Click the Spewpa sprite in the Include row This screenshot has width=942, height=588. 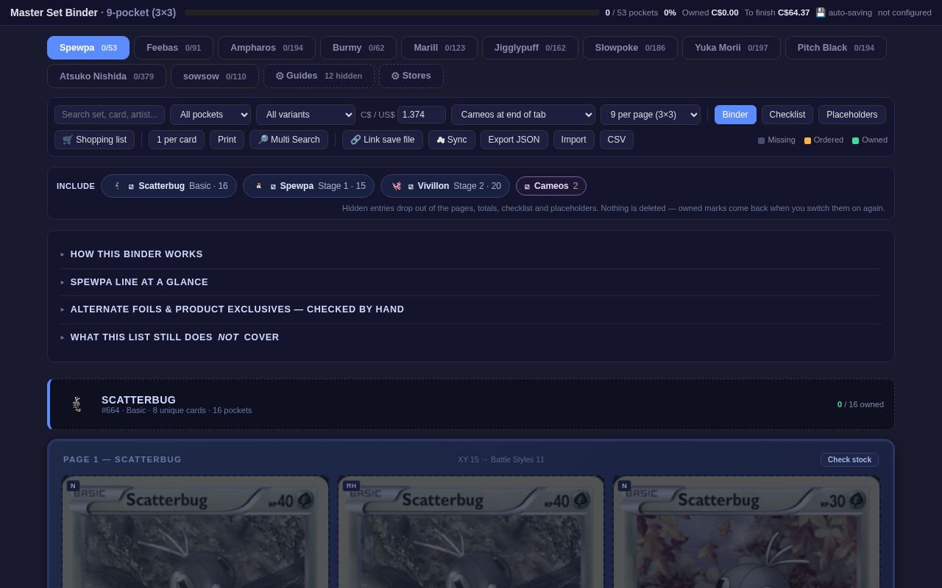[259, 186]
